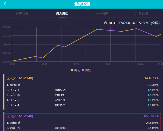Viewport: 163px width, 131px height.
Task: Click the 0.3500% y-axis label
Action: pos(6,62)
